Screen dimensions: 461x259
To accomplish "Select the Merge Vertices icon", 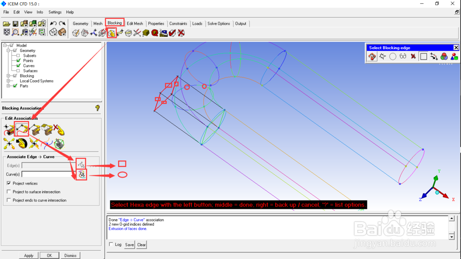I will point(94,33).
